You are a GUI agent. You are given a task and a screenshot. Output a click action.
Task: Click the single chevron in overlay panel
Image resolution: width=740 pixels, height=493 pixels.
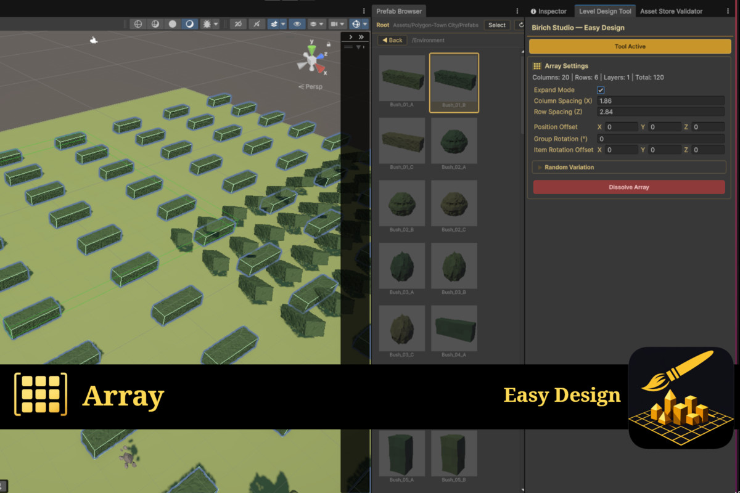351,37
